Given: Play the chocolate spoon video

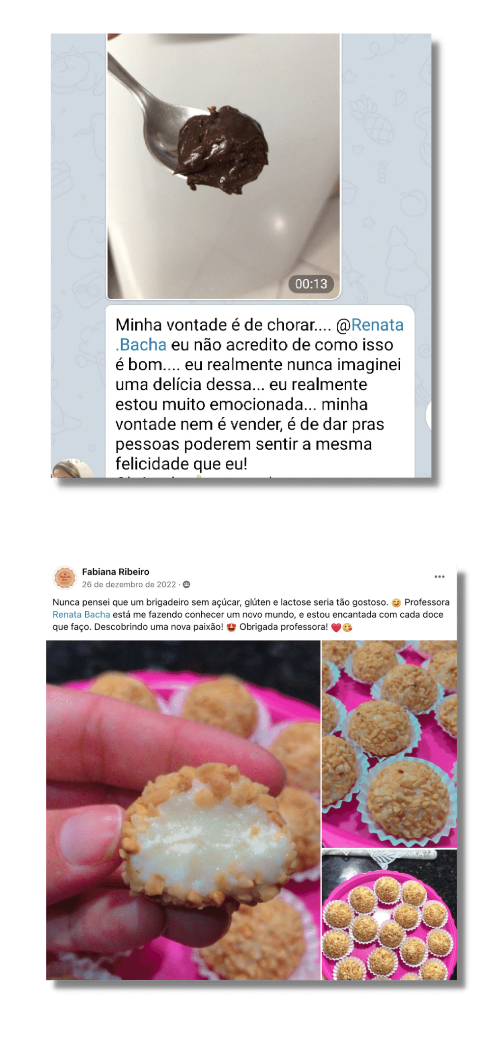Looking at the screenshot, I should [x=223, y=166].
